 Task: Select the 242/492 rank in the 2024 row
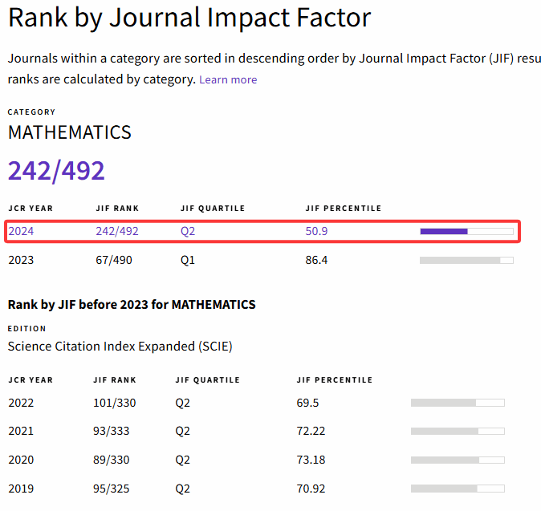tap(117, 232)
